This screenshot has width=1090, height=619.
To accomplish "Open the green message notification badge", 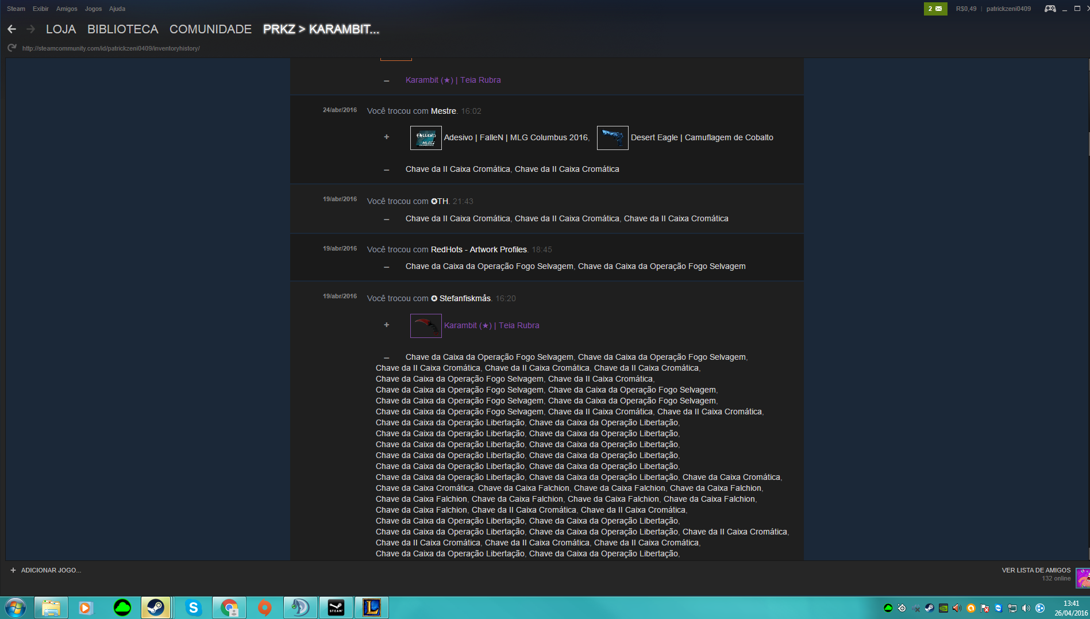I will pos(935,9).
